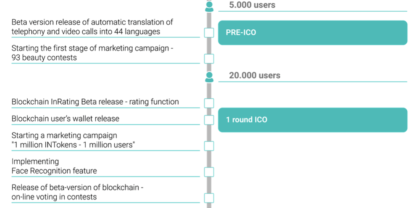Image resolution: width=420 pixels, height=208 pixels.
Task: Tick the checkbox for Face Recognition feature
Action: coord(209,172)
